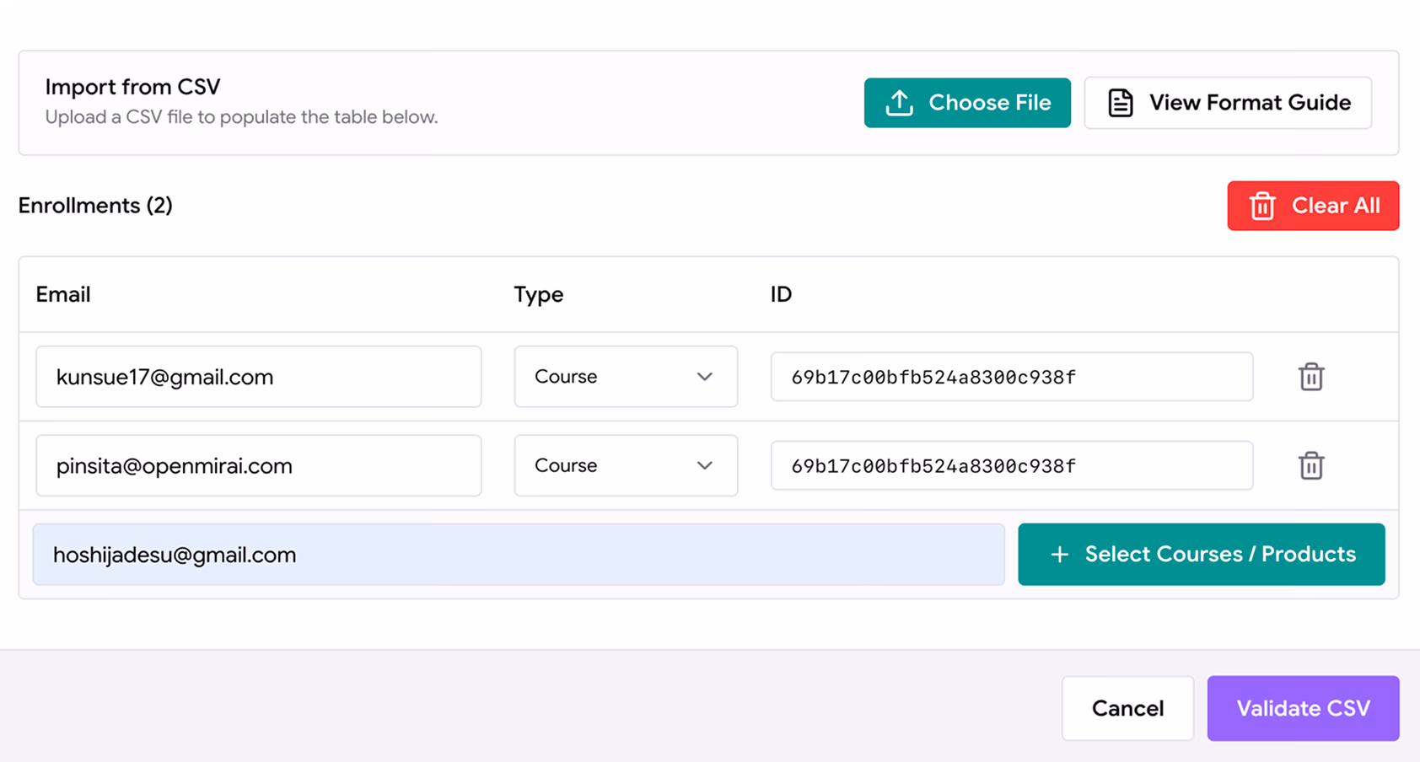Screen dimensions: 1420x762
Task: Click the hoshijadesu@gmail.com new email field
Action: coord(519,555)
